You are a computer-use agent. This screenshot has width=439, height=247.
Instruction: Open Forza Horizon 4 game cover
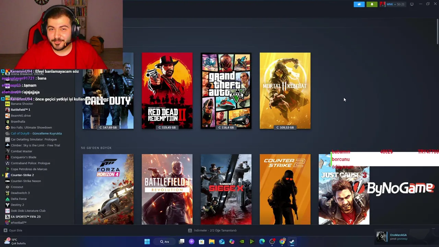click(108, 189)
